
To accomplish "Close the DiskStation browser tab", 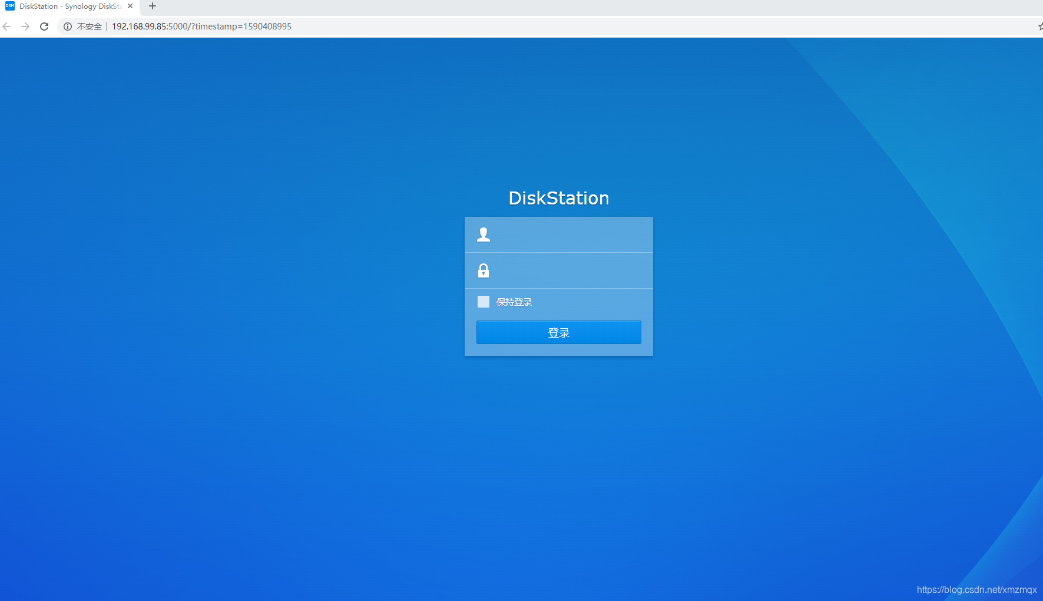I will [130, 6].
